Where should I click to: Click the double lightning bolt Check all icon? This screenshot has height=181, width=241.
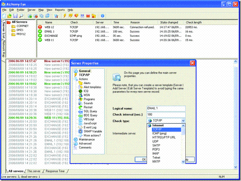point(71,16)
